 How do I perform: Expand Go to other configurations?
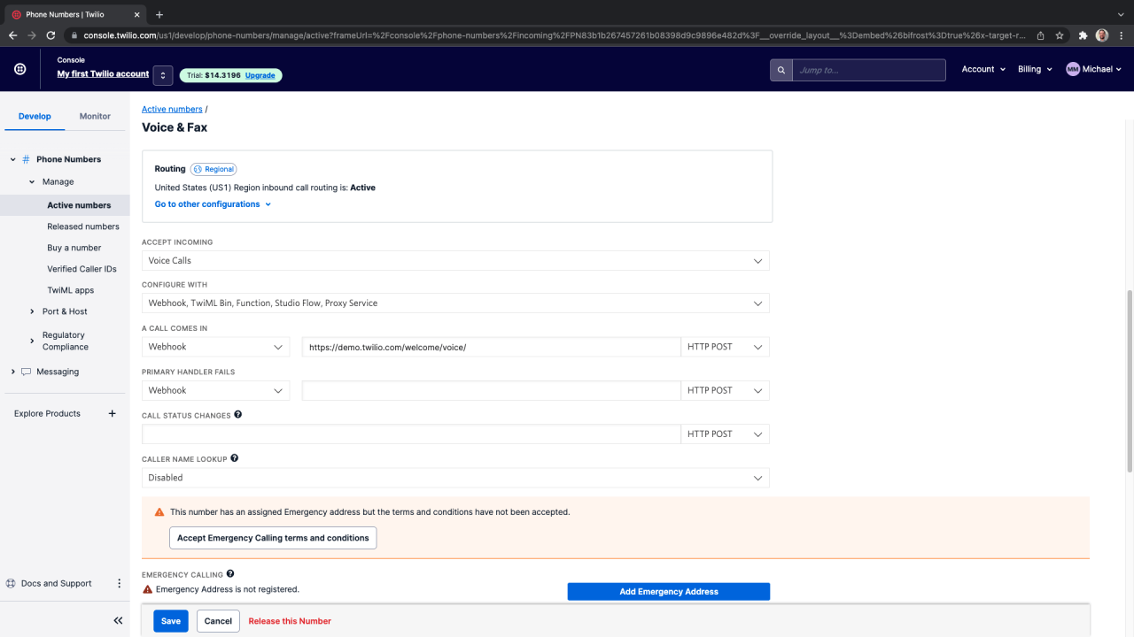coord(213,204)
